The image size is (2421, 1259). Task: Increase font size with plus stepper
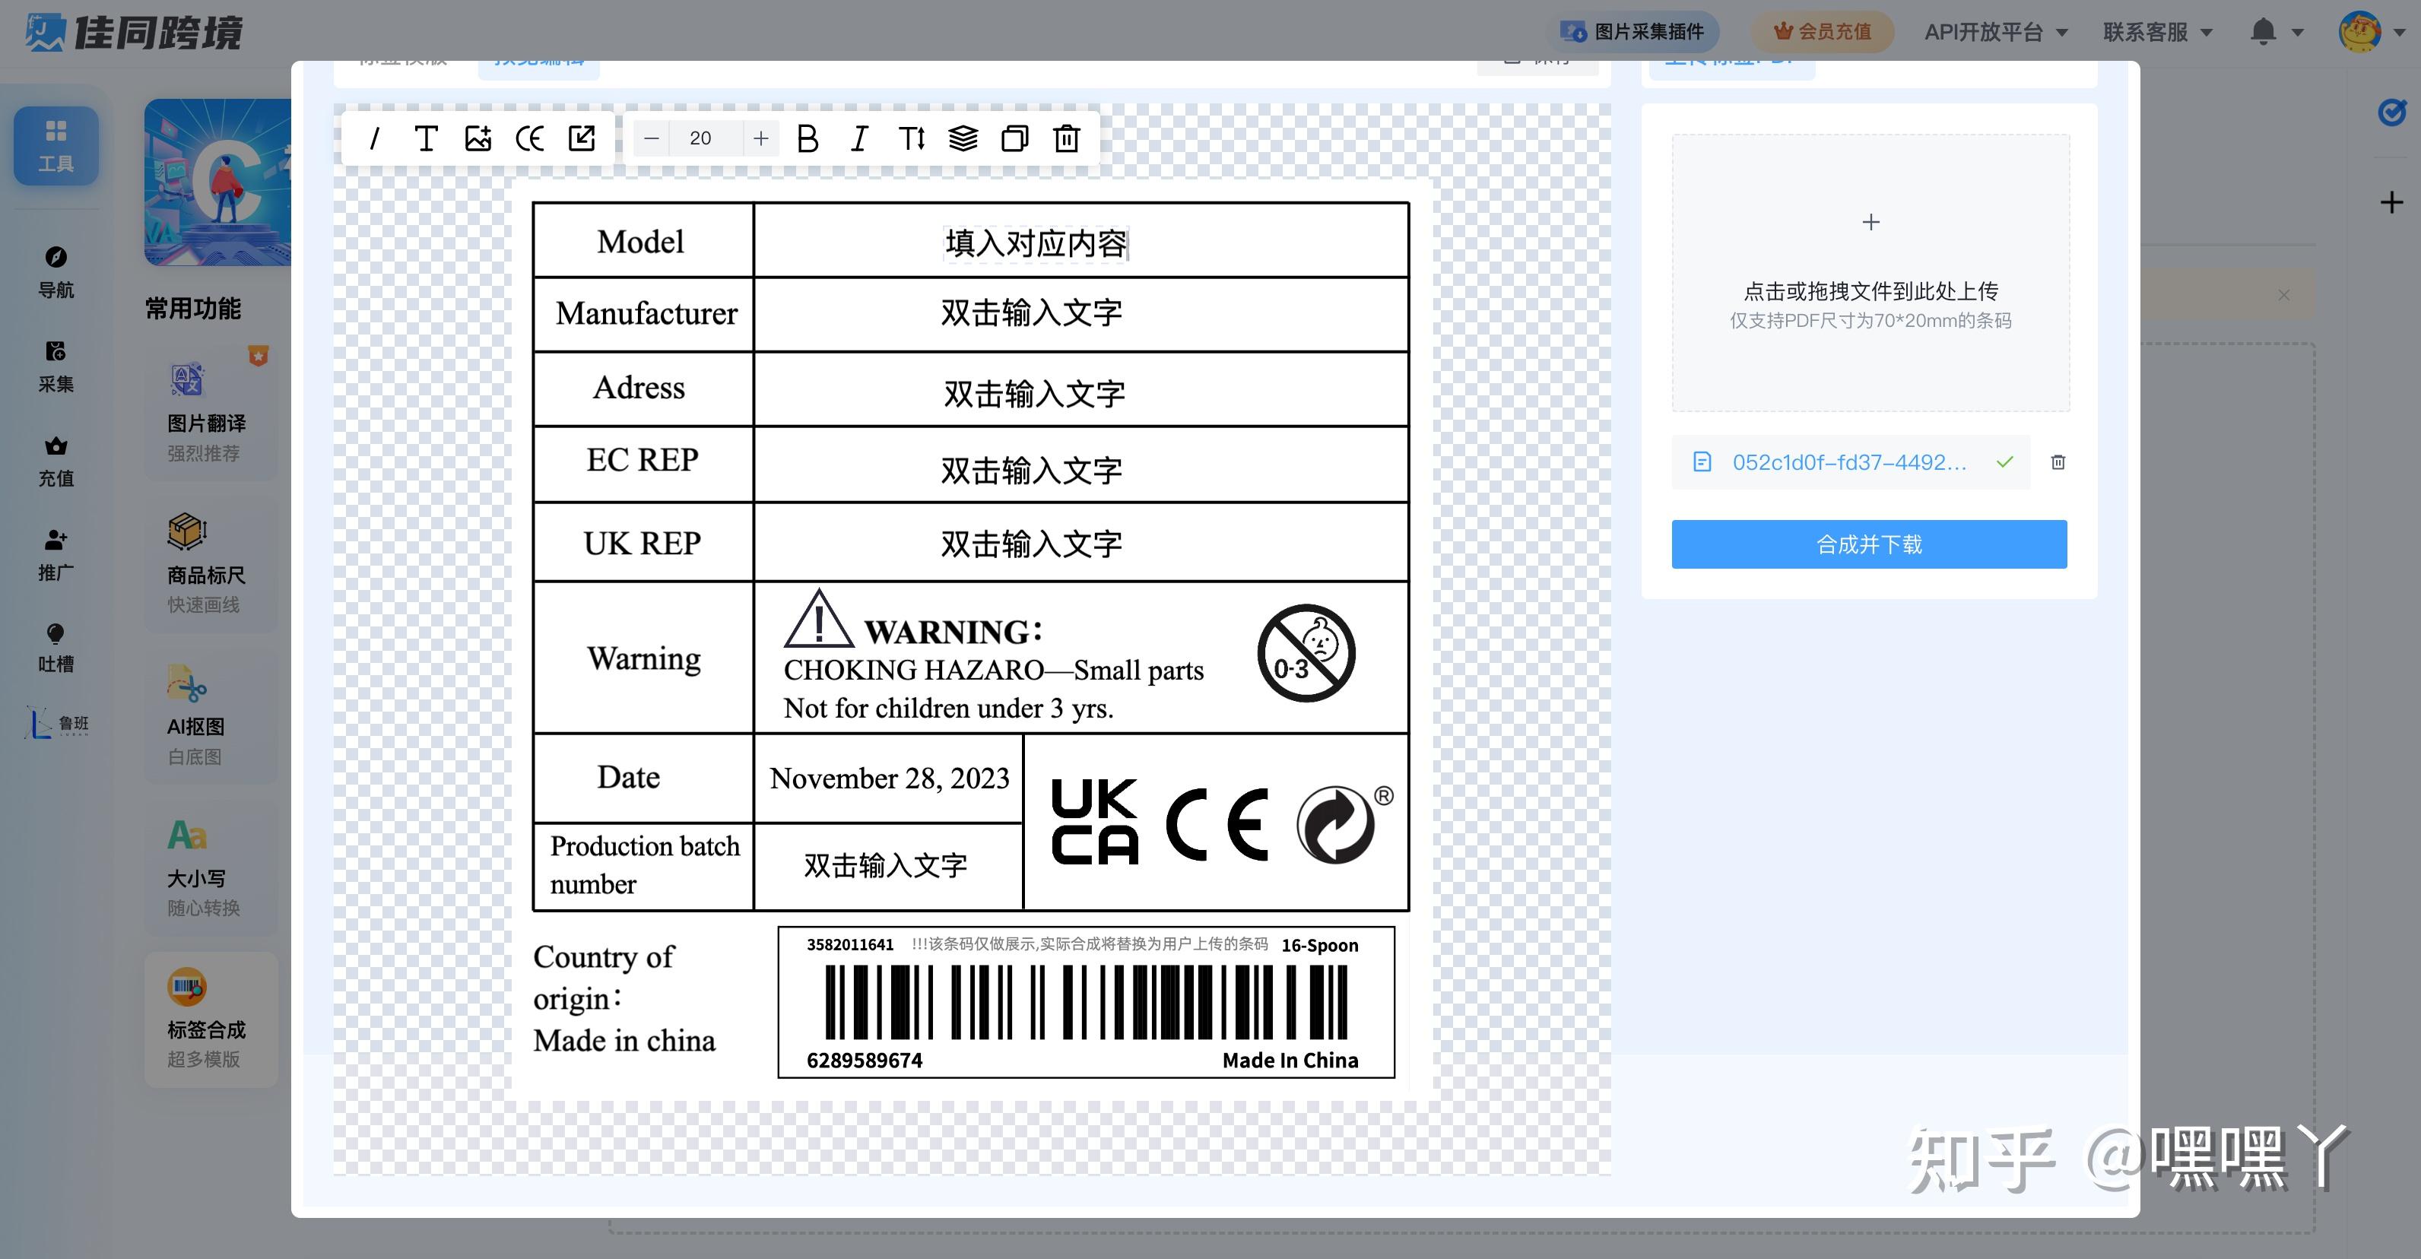tap(760, 138)
